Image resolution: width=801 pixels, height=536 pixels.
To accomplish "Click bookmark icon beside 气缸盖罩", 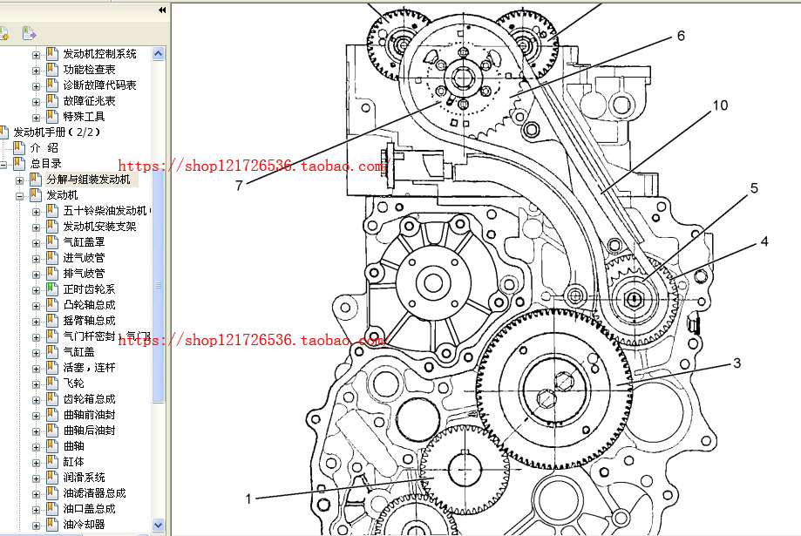I will [52, 241].
